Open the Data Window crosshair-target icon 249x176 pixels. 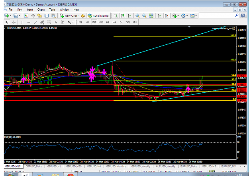pos(33,15)
